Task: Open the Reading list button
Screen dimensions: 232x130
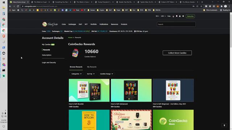Action: point(225,10)
